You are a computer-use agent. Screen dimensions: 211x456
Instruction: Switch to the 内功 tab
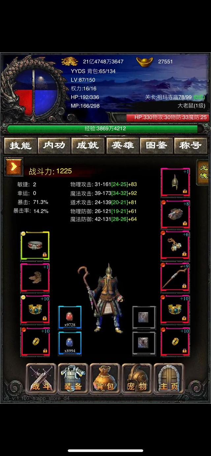(54, 146)
